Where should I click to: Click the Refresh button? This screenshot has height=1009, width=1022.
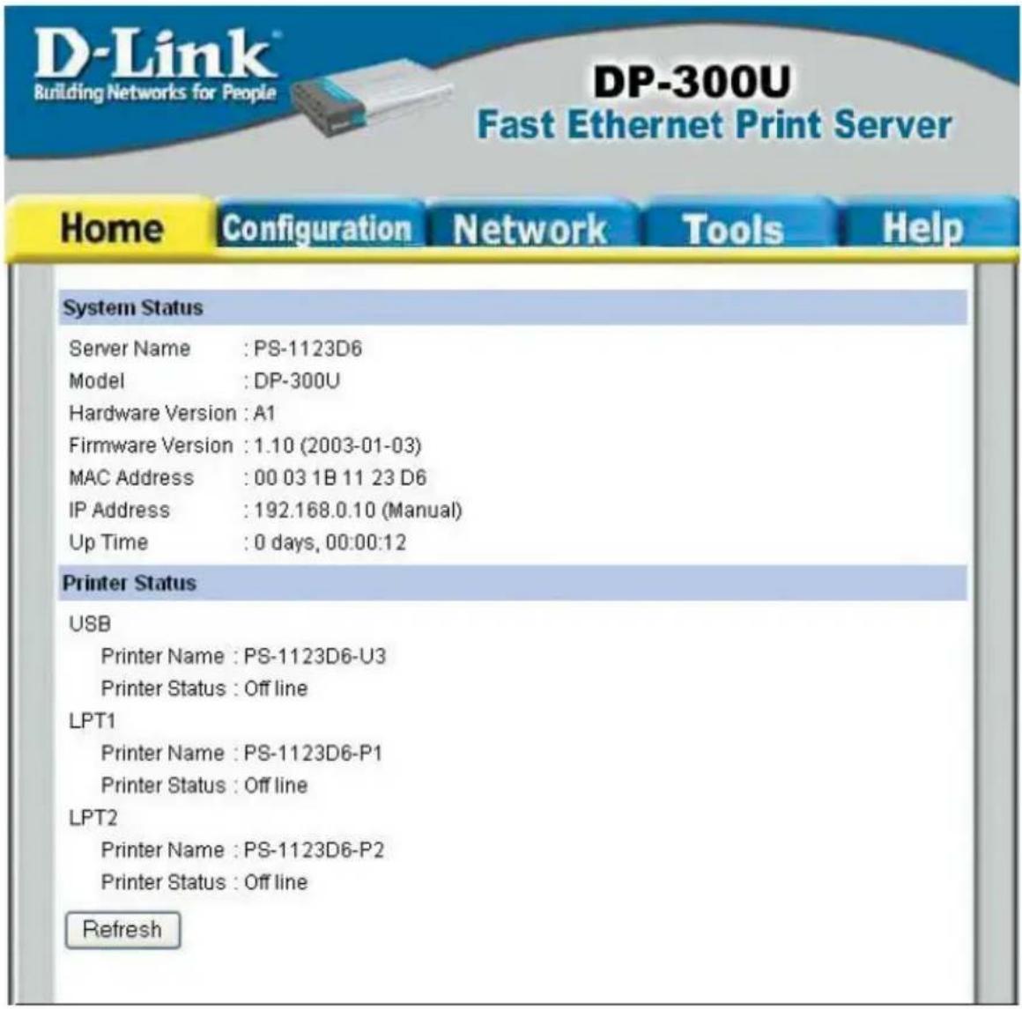(x=122, y=930)
